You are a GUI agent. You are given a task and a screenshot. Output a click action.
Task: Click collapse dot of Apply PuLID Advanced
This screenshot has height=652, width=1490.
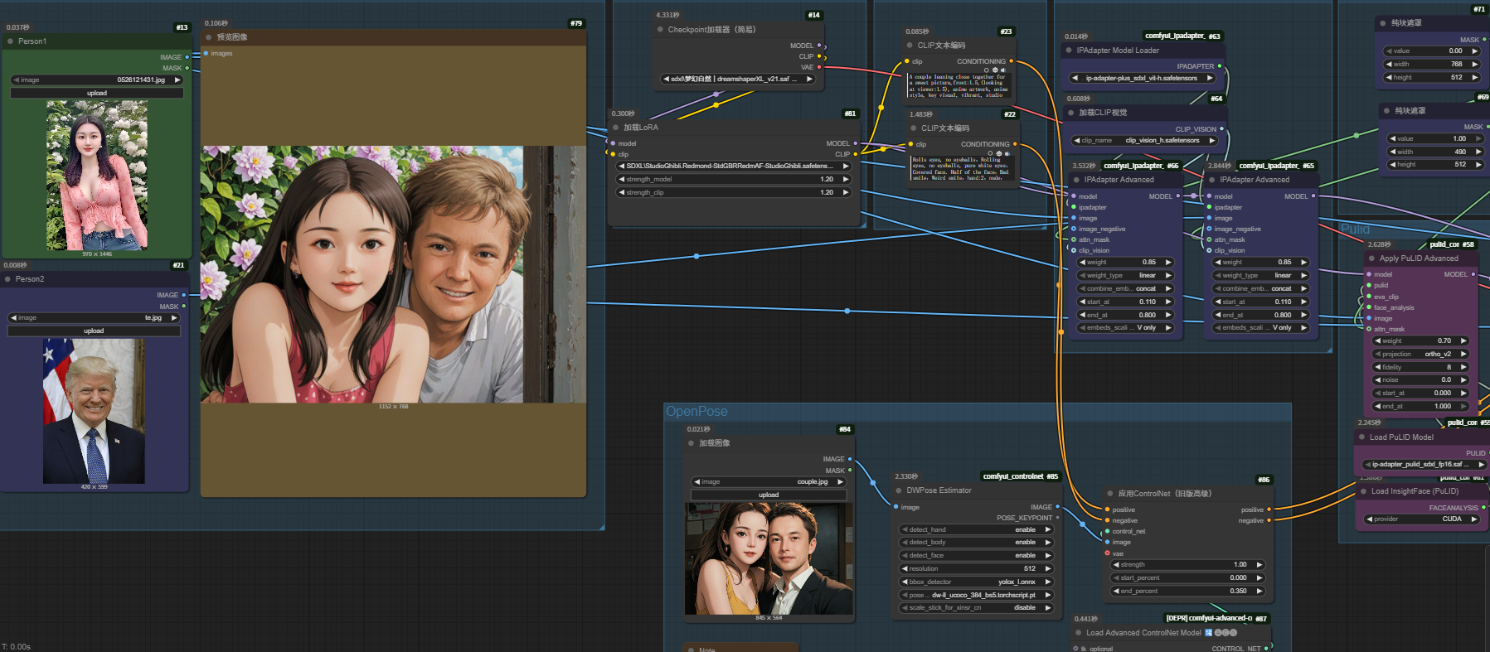1371,258
